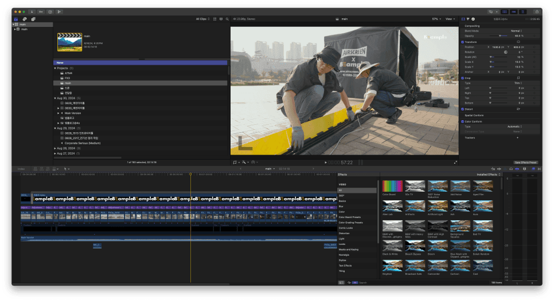The width and height of the screenshot is (554, 301).
Task: Click the browser search magnifier icon
Action: (228, 19)
